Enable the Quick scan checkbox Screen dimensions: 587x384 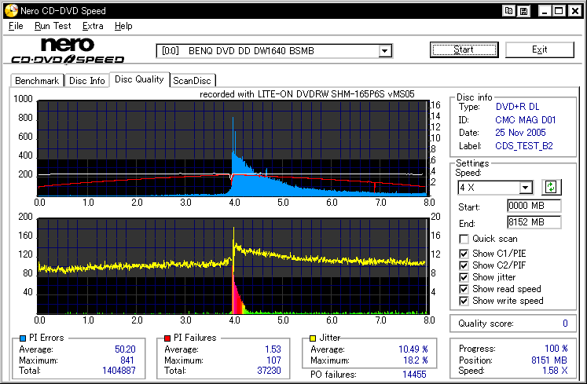(x=464, y=239)
